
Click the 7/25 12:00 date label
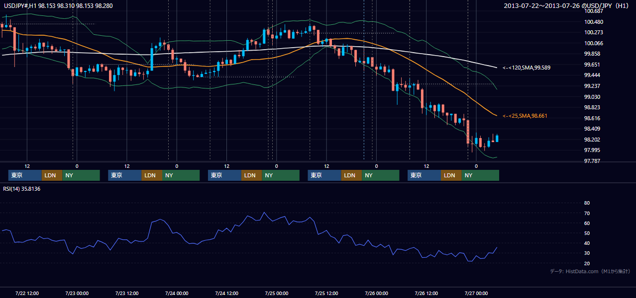[326, 293]
